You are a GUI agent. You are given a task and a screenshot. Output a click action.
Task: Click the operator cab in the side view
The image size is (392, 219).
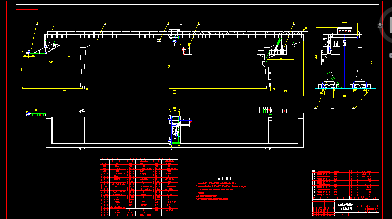click(x=336, y=48)
